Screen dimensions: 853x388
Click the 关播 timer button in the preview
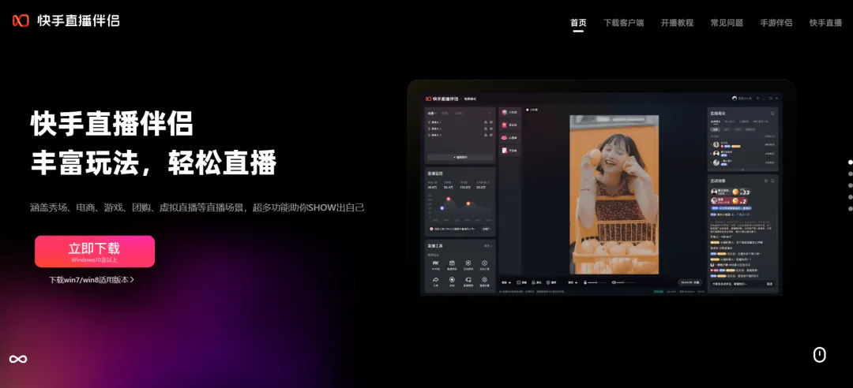(690, 282)
